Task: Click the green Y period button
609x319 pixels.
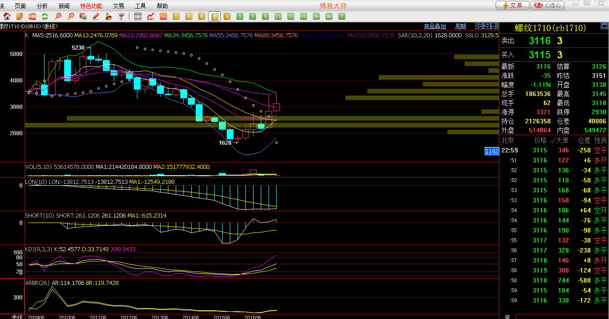Action: pyautogui.click(x=342, y=16)
